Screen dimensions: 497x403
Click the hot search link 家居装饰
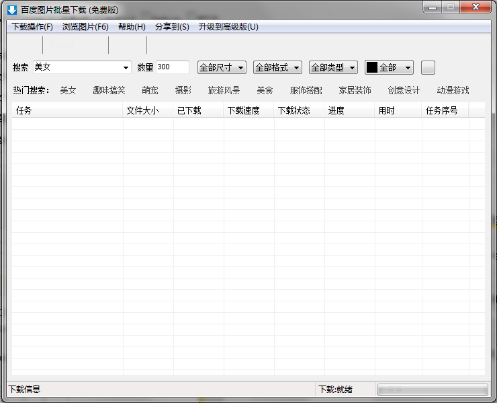click(355, 91)
